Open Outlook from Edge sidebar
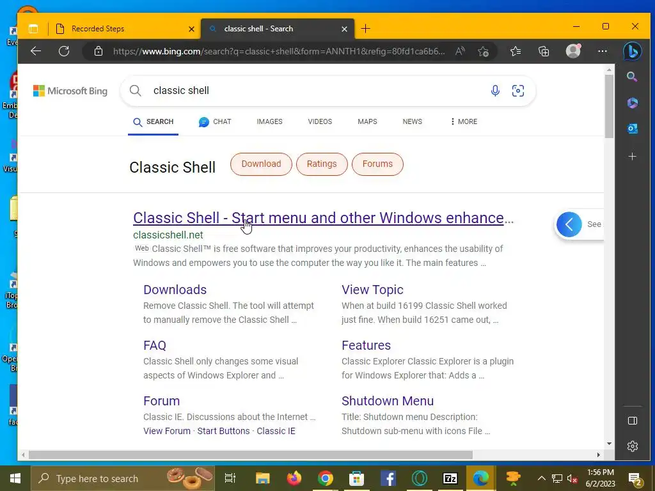Viewport: 655px width, 491px height. (632, 129)
